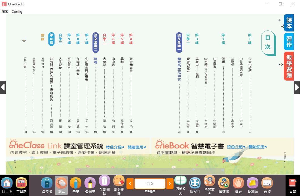
Task: Open OneClass Link 開始使用 link
Action: 137,147
